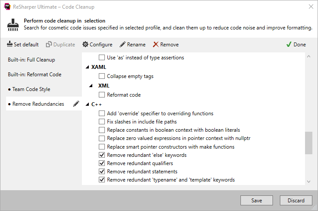This screenshot has height=211, width=318.
Task: Select Built-in: Reformat Code profile
Action: coord(35,75)
